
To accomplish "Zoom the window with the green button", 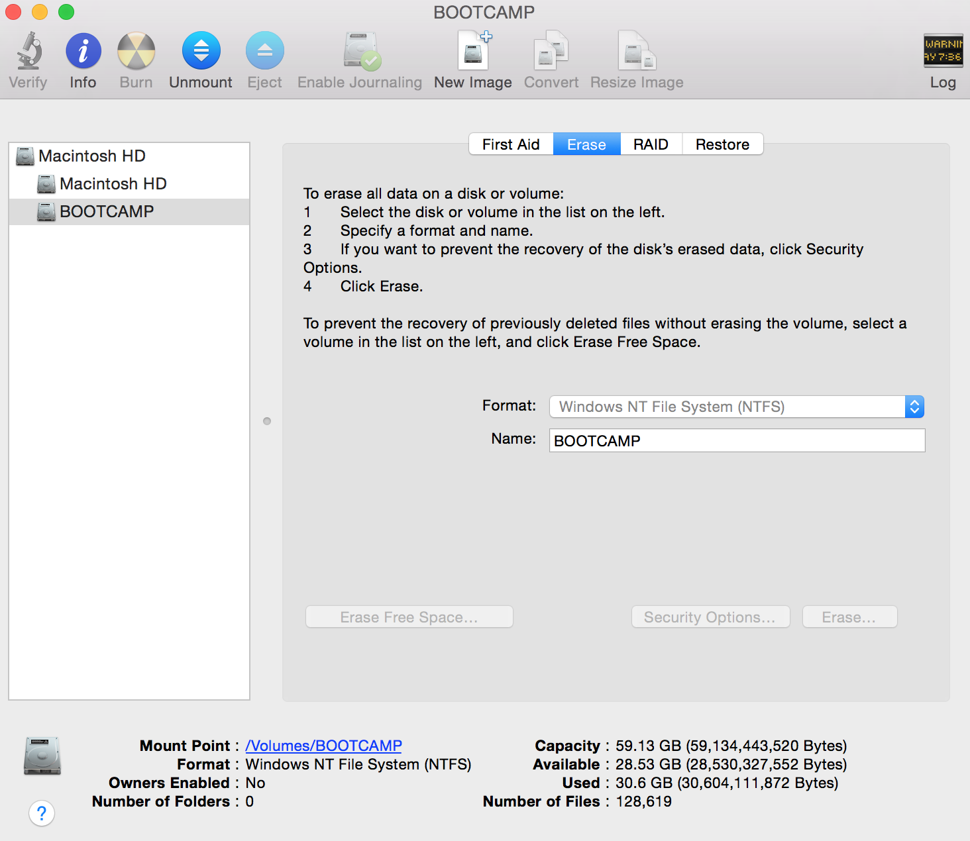I will click(x=66, y=12).
